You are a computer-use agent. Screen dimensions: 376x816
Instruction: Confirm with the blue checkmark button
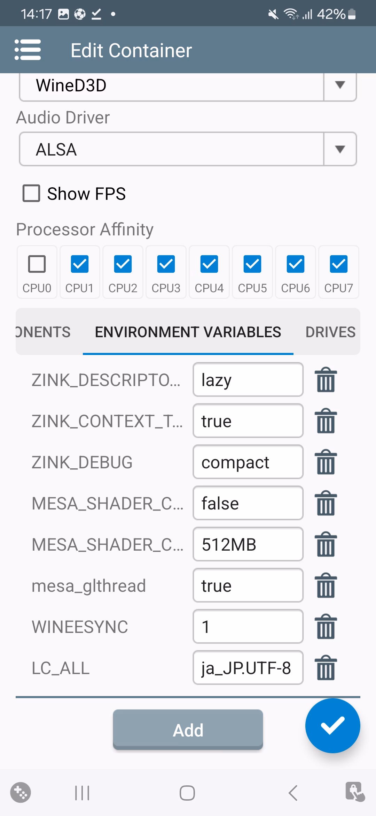click(x=332, y=726)
